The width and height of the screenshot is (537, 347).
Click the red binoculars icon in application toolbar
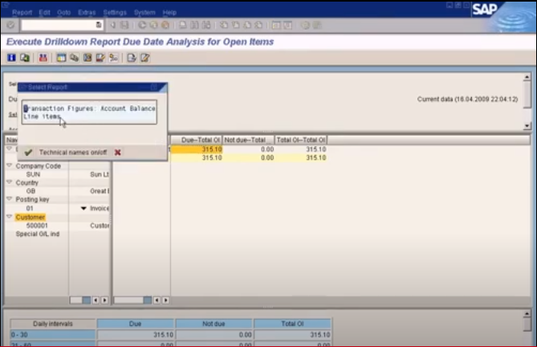[x=43, y=58]
